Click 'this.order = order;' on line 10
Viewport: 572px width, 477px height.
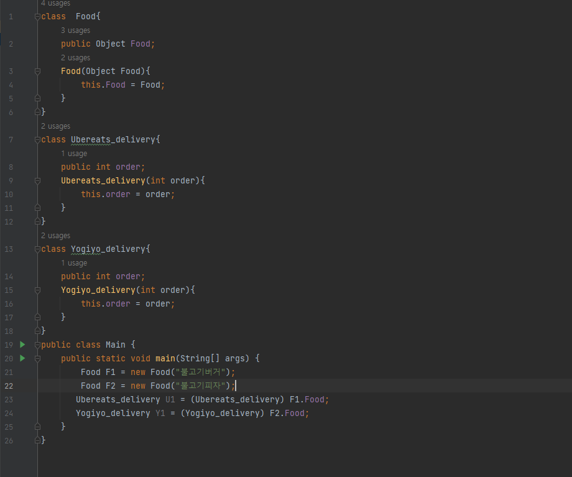[127, 194]
